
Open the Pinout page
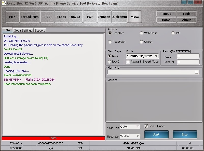point(166,14)
